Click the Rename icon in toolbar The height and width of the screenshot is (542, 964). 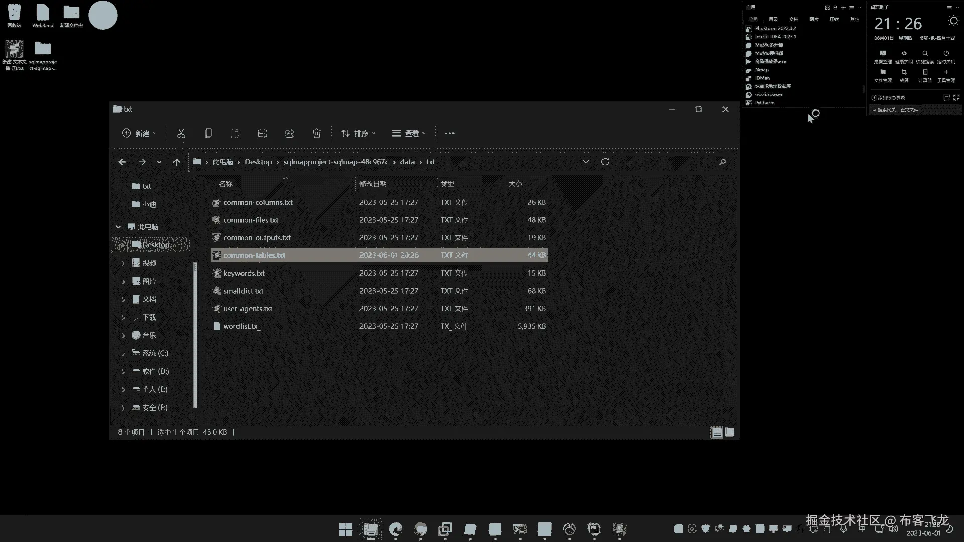[262, 133]
